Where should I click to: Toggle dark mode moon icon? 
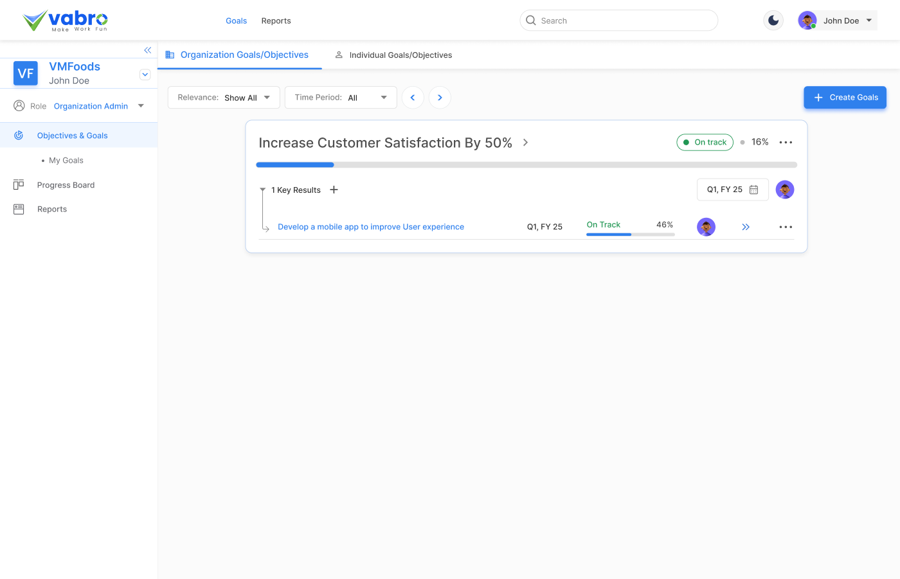point(773,21)
